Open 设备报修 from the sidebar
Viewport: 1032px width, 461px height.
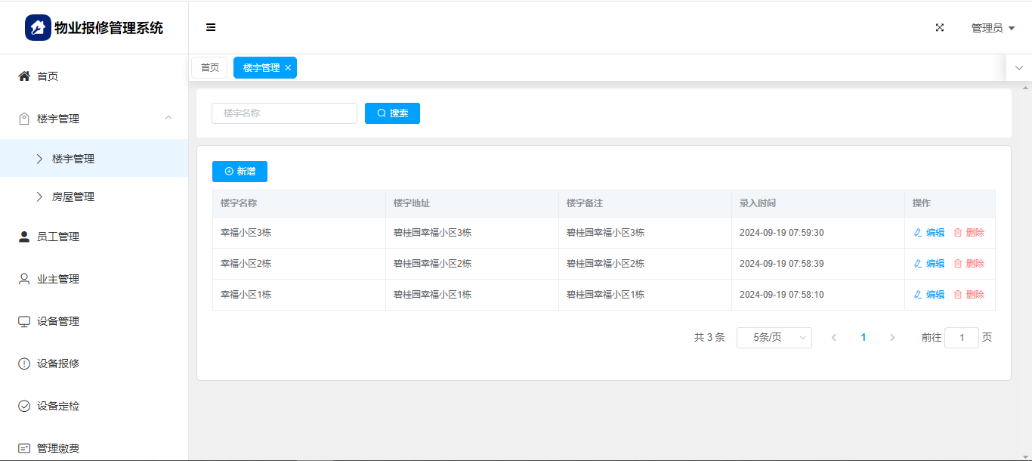pyautogui.click(x=58, y=364)
